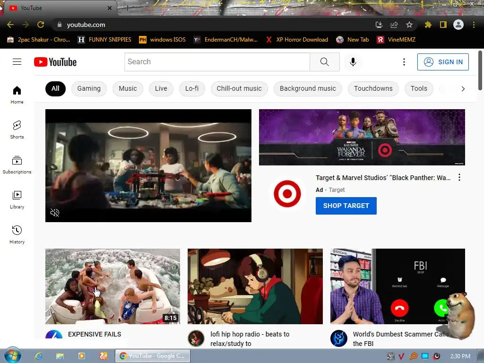Open the Windows Start orb
This screenshot has width=484, height=363.
tap(12, 355)
